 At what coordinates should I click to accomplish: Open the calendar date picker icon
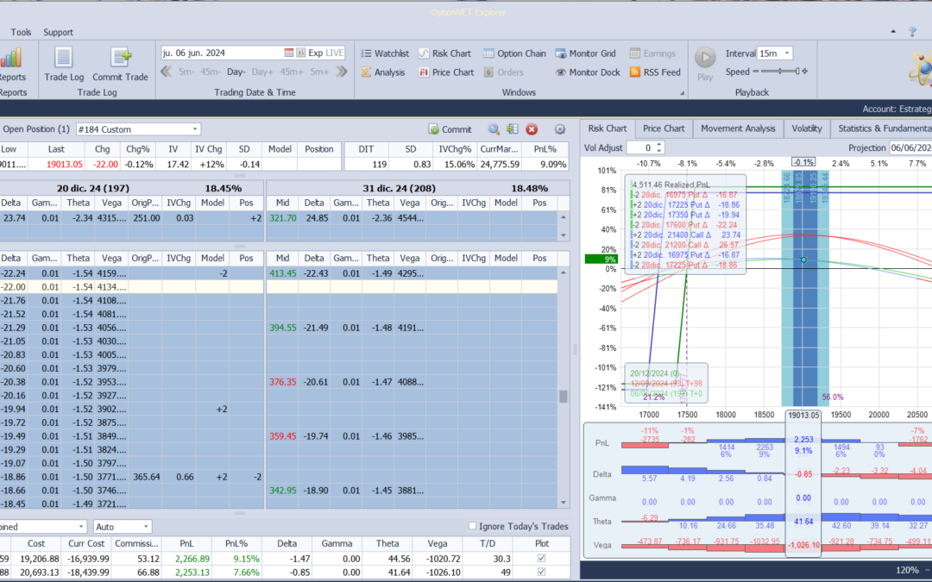click(x=288, y=53)
